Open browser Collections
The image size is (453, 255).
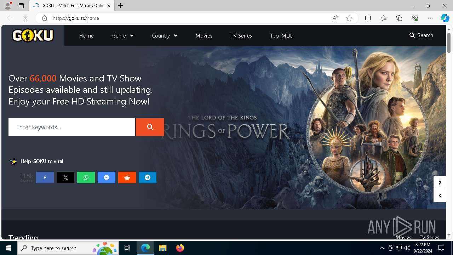coord(399,18)
